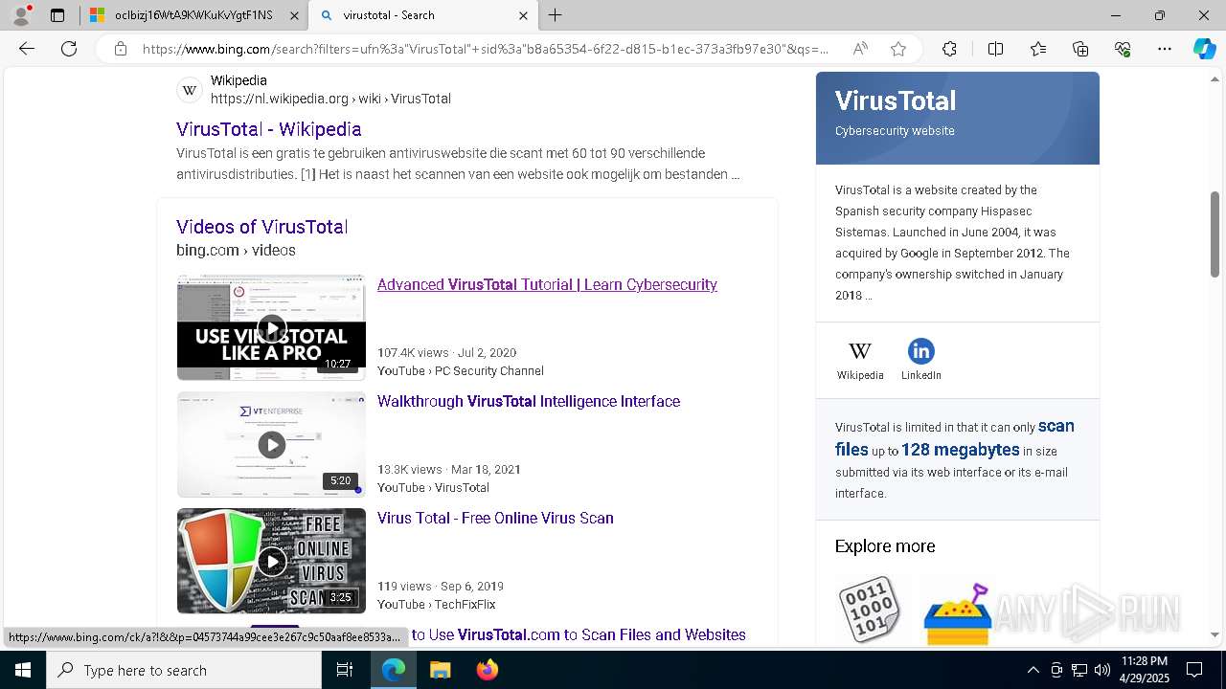Open Settings and more menu
This screenshot has height=689, width=1226.
point(1165,49)
